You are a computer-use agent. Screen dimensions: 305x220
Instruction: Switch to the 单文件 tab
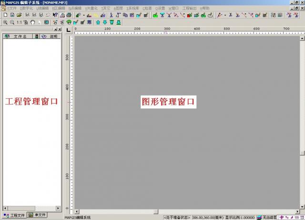(37, 215)
